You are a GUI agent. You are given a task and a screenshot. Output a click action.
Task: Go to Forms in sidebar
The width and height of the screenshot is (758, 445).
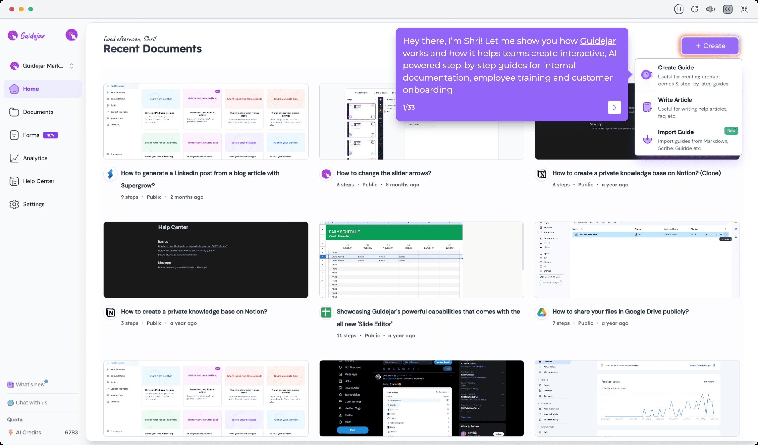[31, 135]
